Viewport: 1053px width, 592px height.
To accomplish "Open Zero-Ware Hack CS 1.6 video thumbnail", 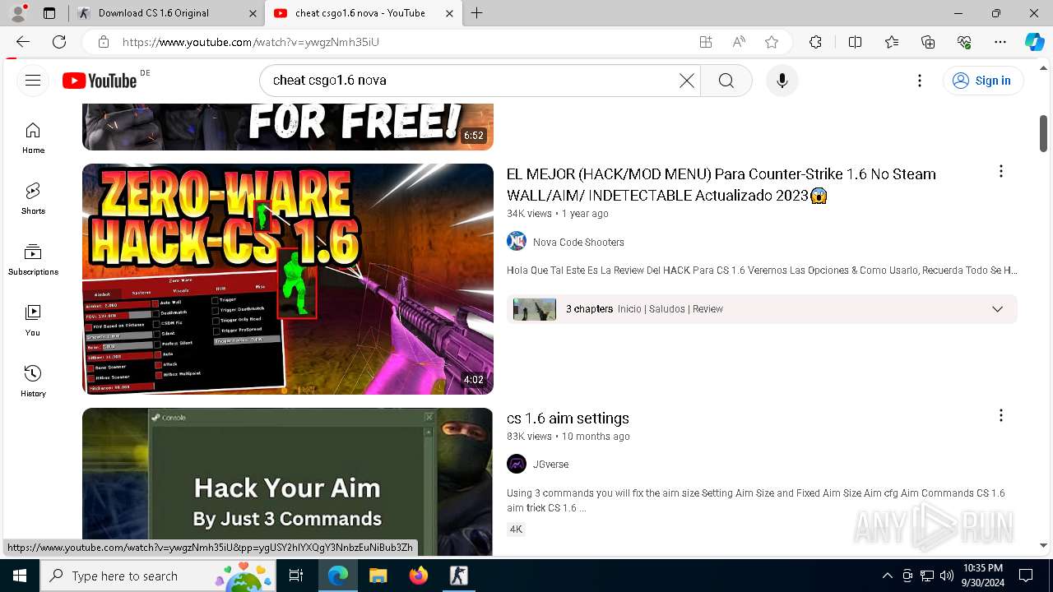I will pos(288,279).
